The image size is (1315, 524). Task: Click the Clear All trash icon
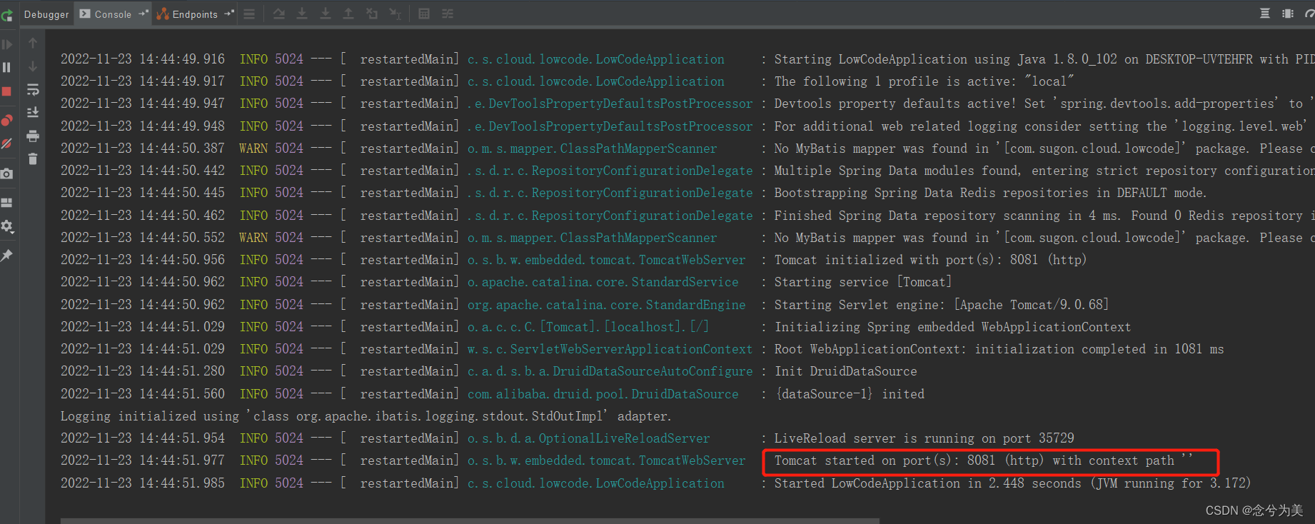click(x=33, y=158)
